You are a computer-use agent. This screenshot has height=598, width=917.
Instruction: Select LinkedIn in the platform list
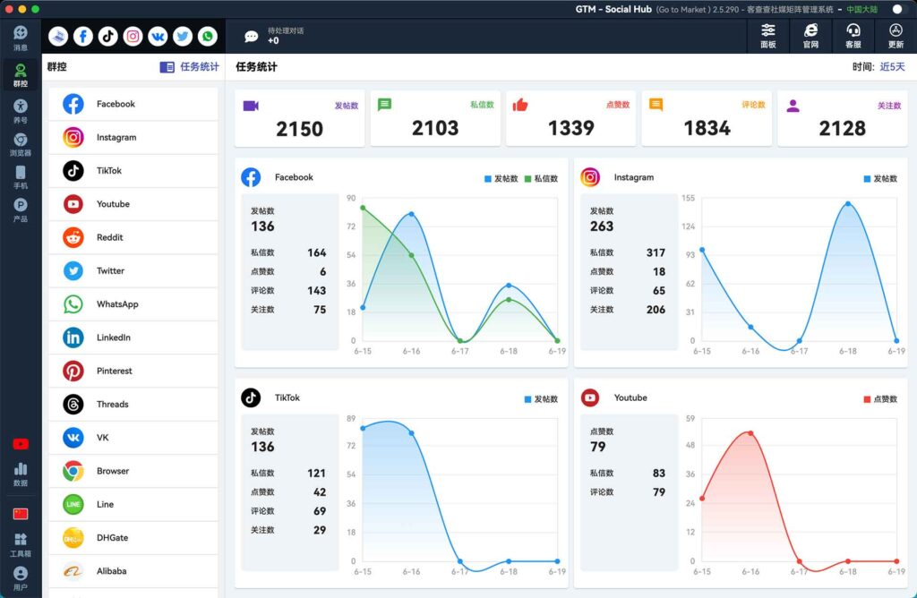(x=133, y=337)
